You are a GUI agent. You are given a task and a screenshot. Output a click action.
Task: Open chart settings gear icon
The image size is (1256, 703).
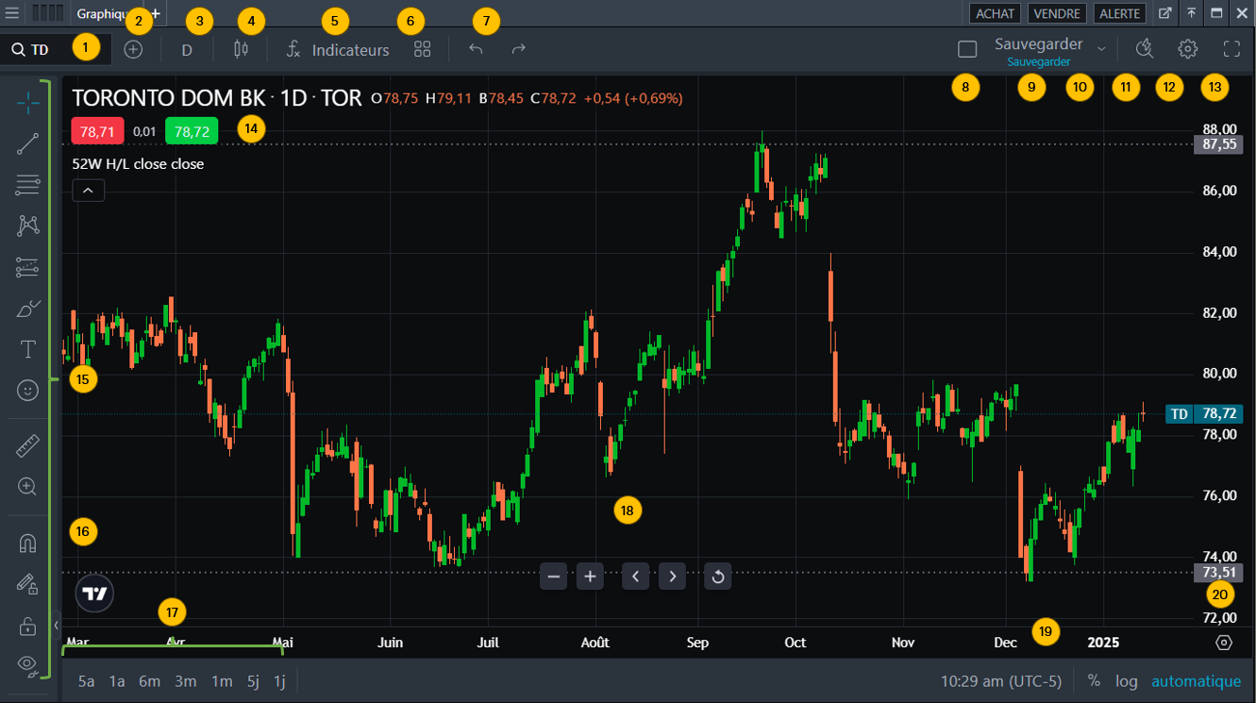[x=1187, y=49]
